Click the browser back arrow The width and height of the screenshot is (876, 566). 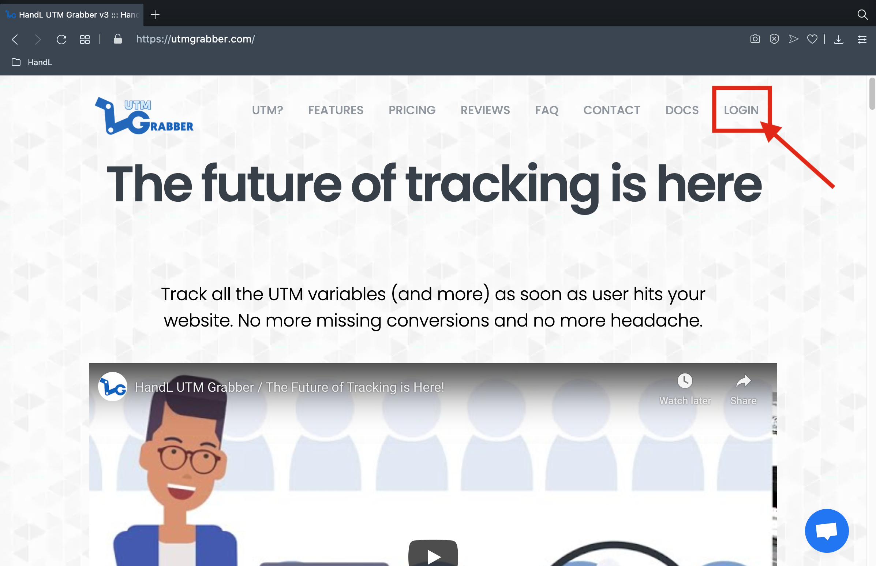pos(15,39)
